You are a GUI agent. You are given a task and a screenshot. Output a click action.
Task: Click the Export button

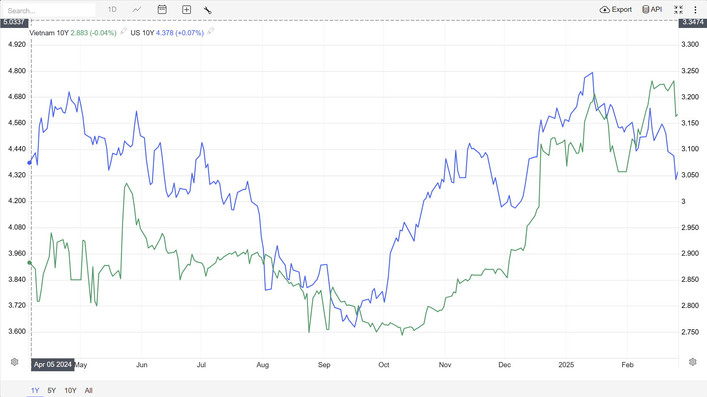616,10
